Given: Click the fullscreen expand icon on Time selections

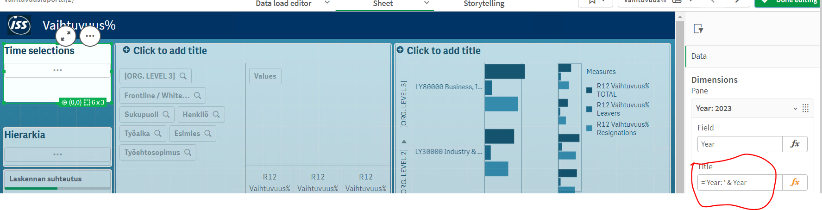Looking at the screenshot, I should tap(66, 36).
